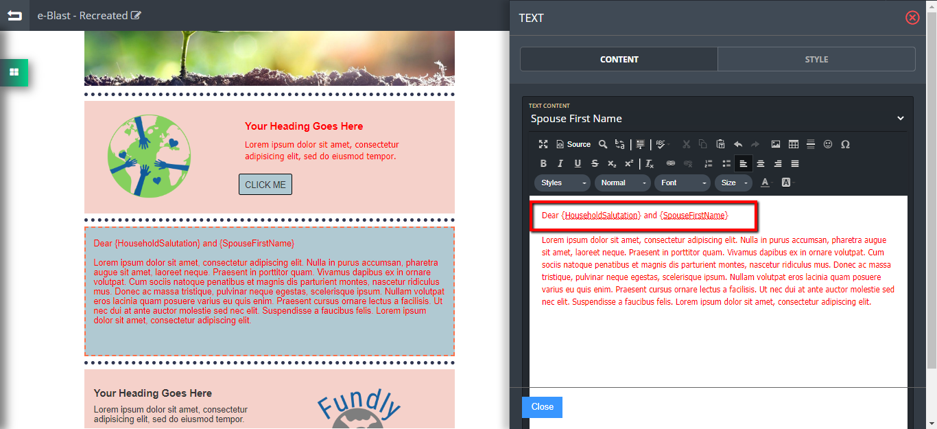Screen dimensions: 937x429
Task: Open Source view in the editor
Action: point(573,144)
